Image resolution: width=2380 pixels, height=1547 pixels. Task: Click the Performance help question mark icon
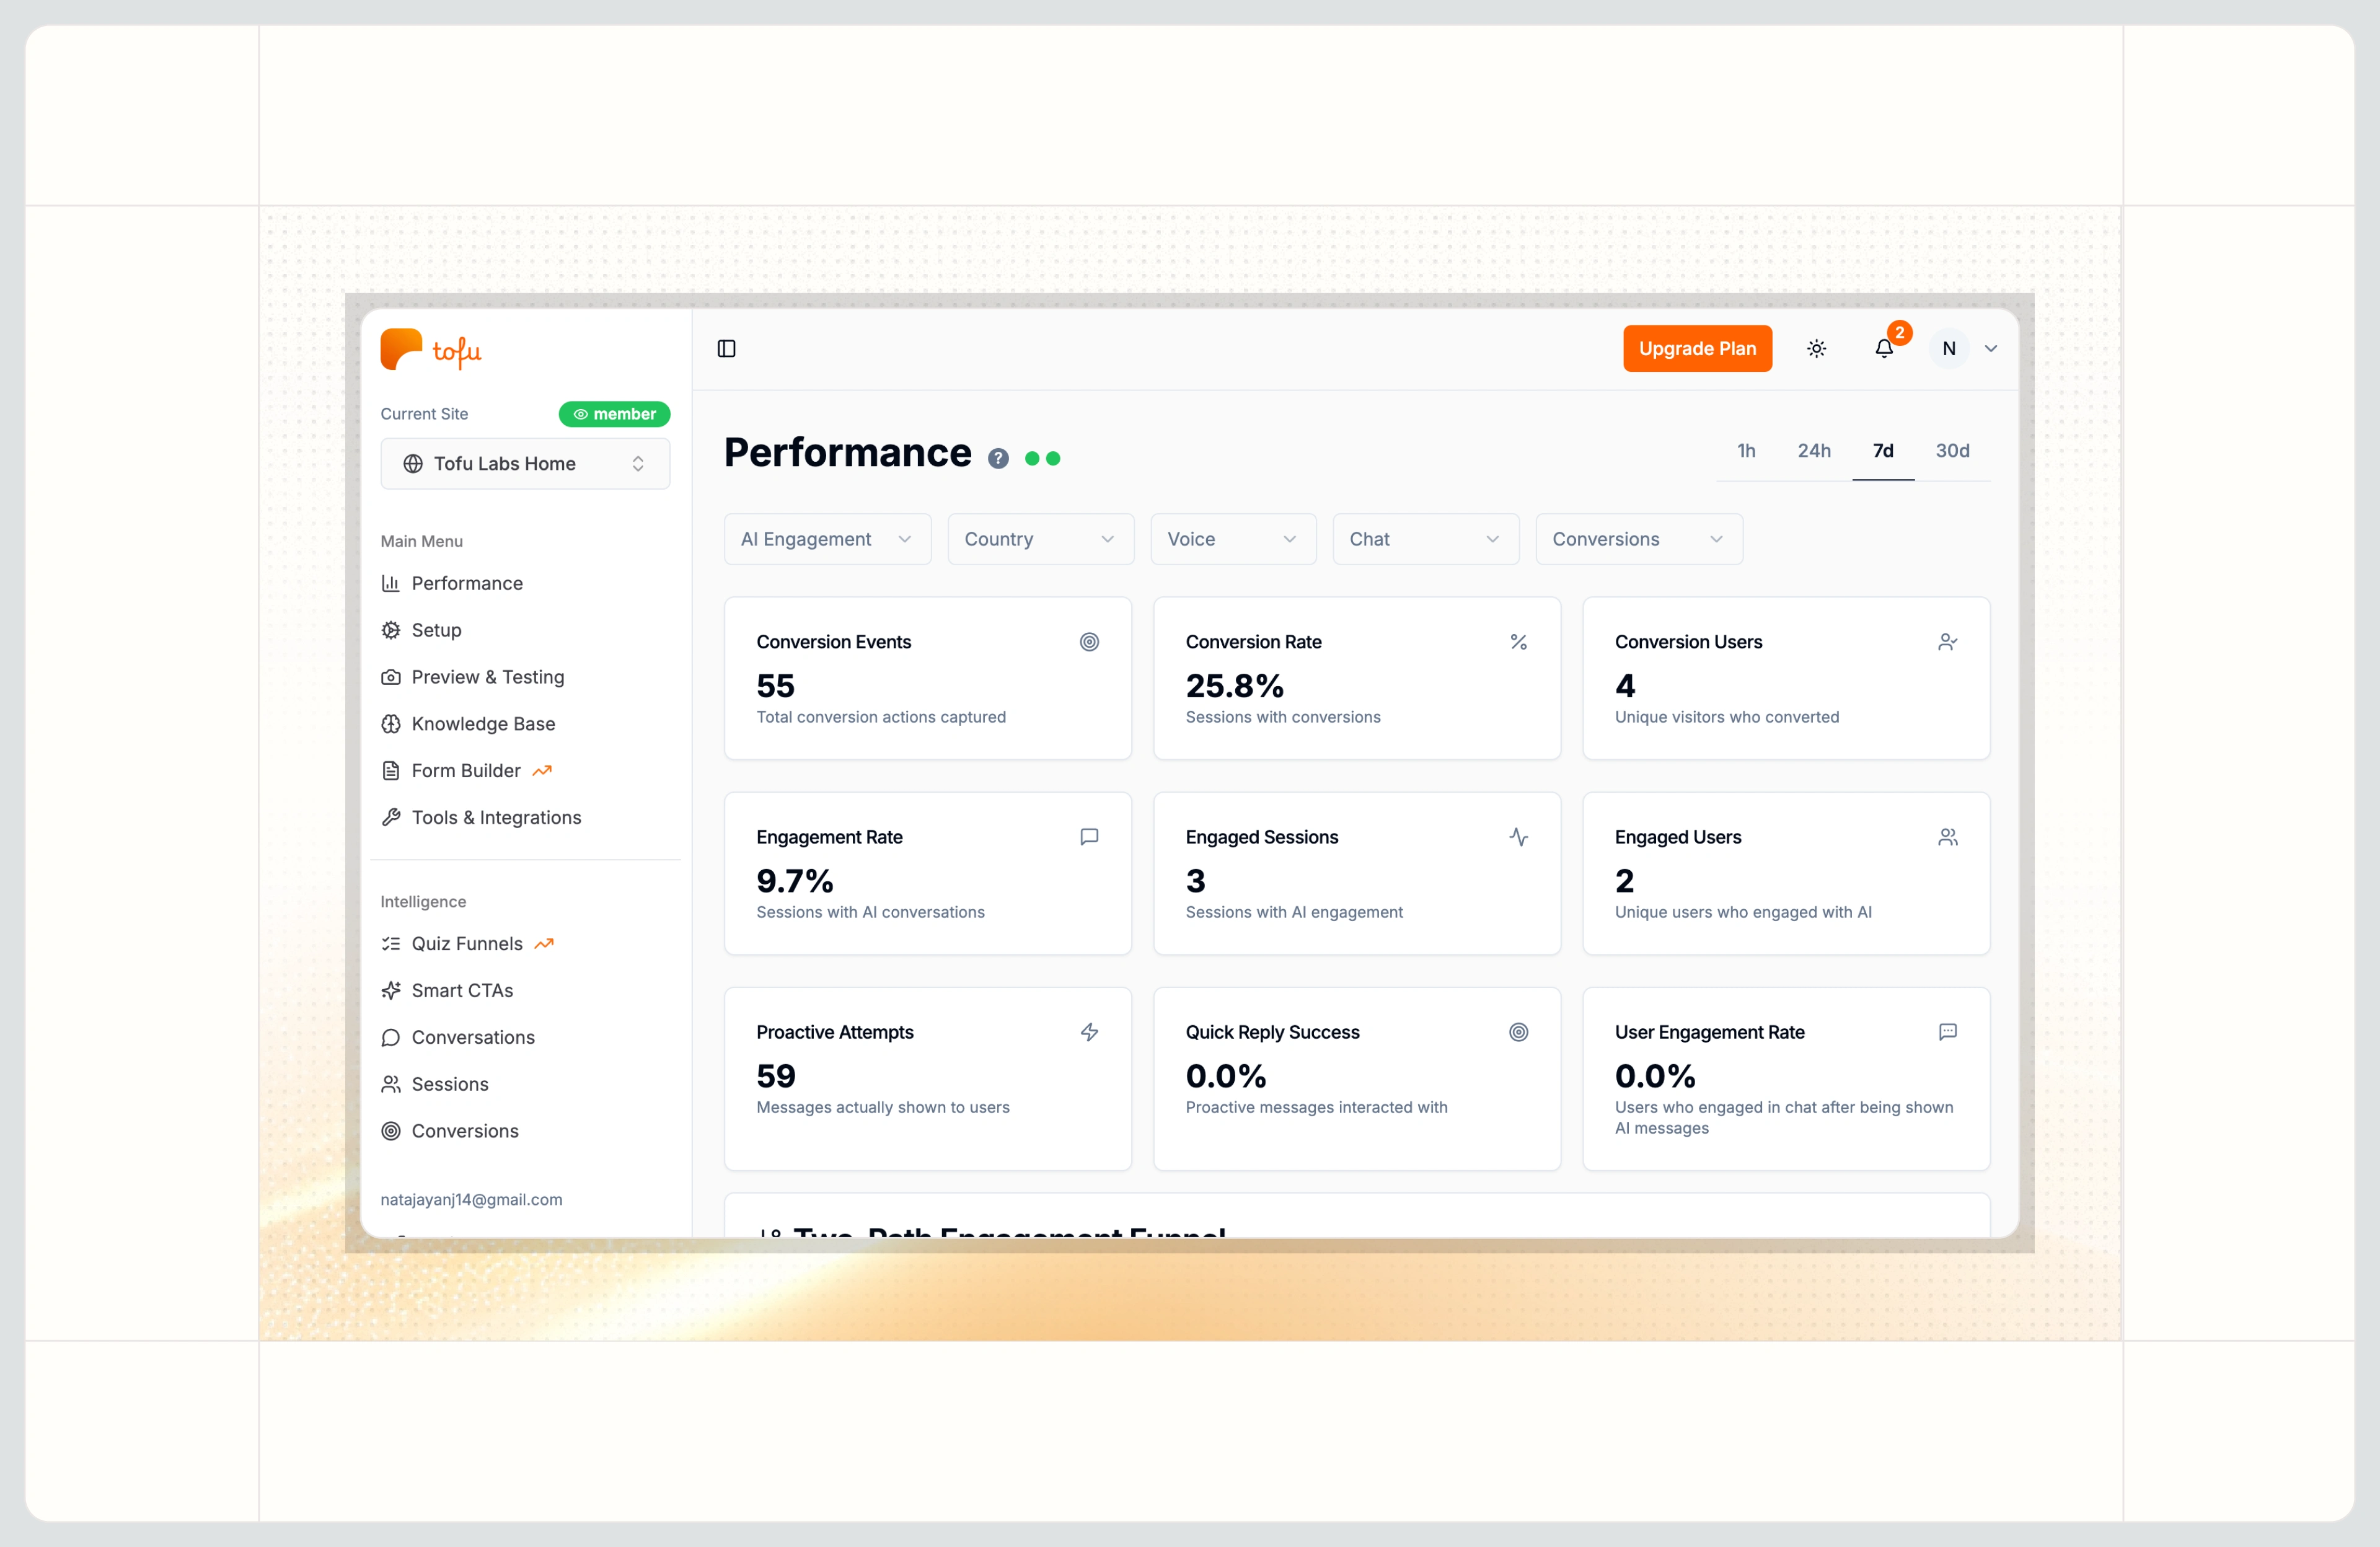pyautogui.click(x=998, y=458)
